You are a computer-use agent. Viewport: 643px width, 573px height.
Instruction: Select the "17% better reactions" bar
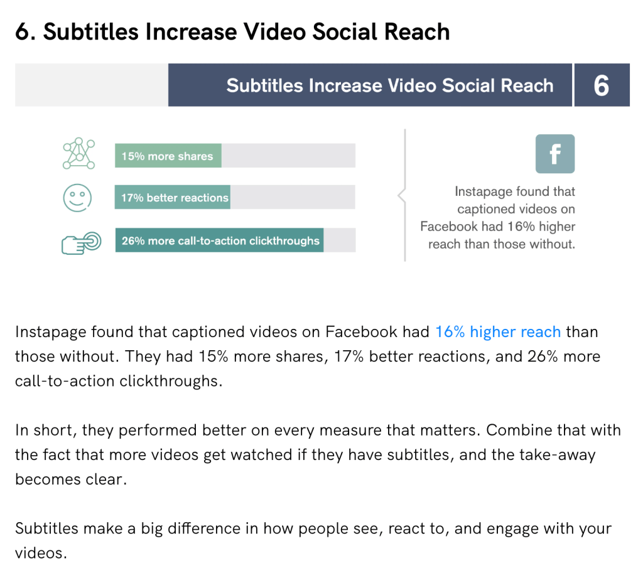[173, 198]
